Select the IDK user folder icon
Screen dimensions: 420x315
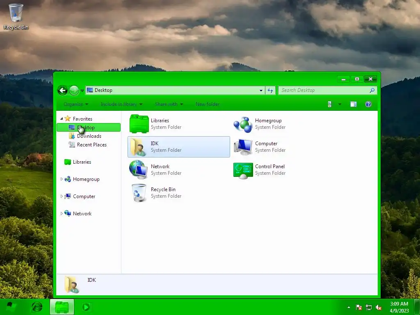[x=139, y=147]
